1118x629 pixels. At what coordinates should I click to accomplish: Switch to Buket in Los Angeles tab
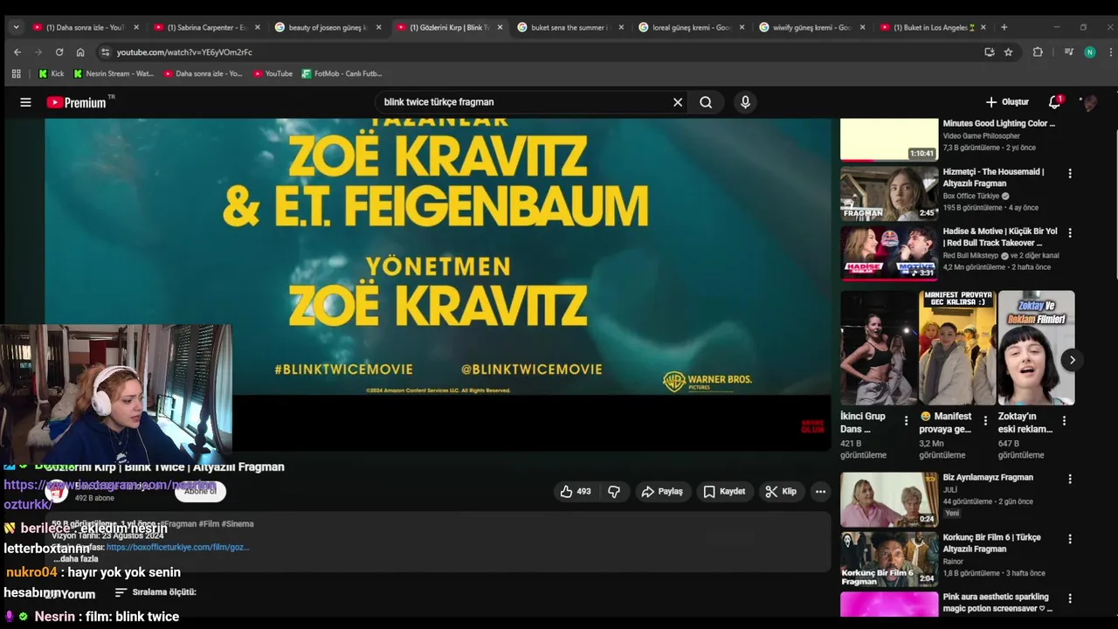931,27
